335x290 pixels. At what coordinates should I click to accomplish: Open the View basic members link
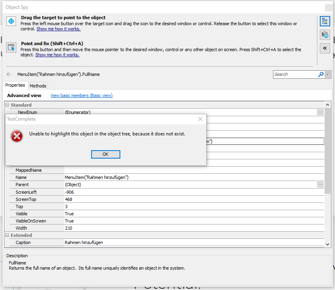coord(82,95)
